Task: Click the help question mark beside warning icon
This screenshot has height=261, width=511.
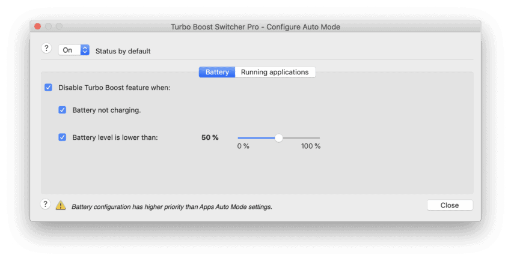Action: click(45, 205)
